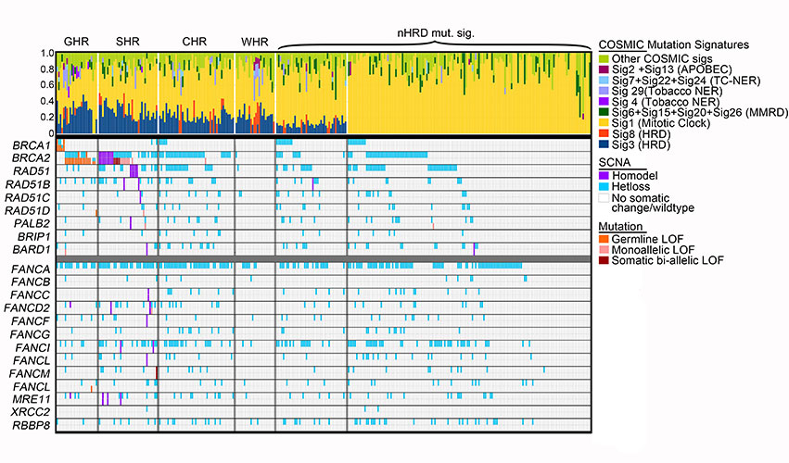789x463 pixels.
Task: Click the '0.4' y-axis tick value
Action: [x=48, y=102]
